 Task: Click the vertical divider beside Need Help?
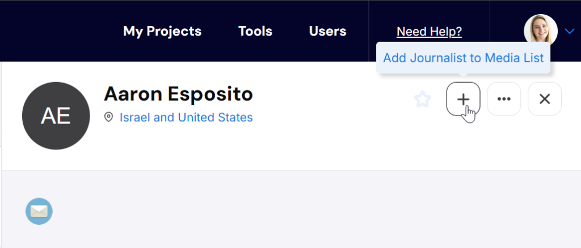point(369,31)
